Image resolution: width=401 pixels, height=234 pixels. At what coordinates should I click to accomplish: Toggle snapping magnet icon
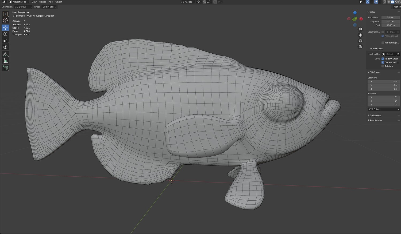[205, 2]
